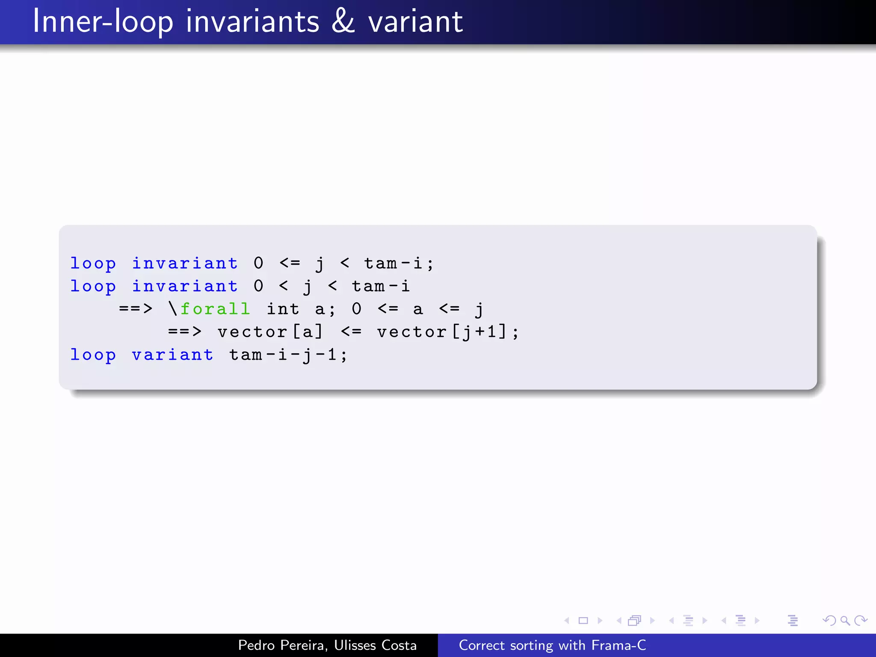Screen dimensions: 876x657
Task: Click the green 'forall' keyword
Action: [215, 309]
